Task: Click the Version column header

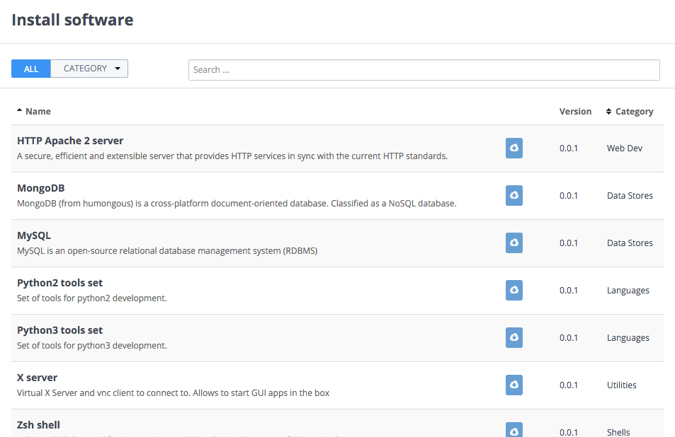Action: 575,111
